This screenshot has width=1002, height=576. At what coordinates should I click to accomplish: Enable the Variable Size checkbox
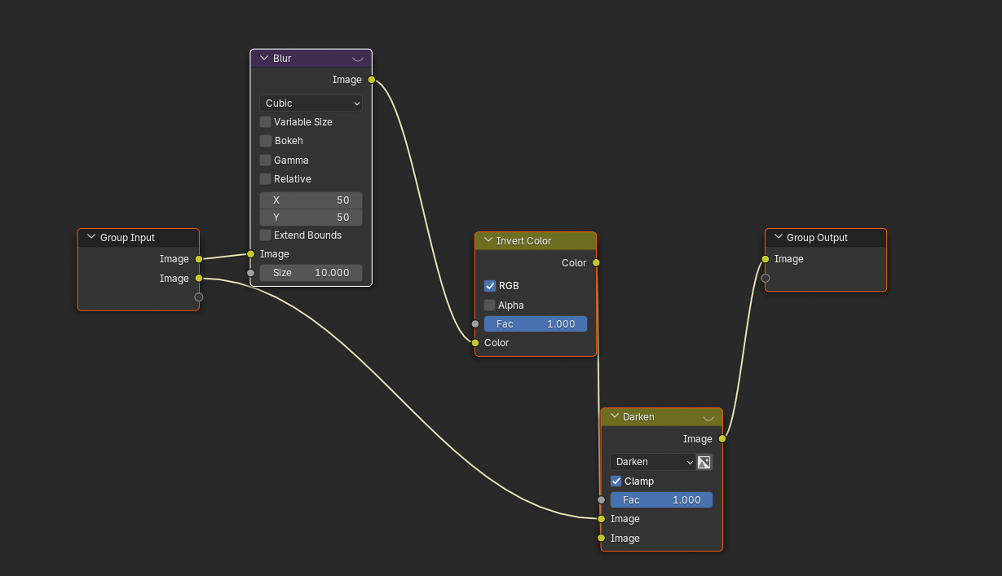[266, 122]
